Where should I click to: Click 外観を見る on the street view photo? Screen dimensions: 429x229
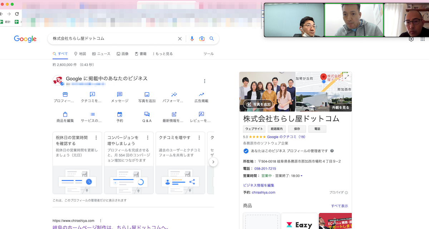(340, 107)
